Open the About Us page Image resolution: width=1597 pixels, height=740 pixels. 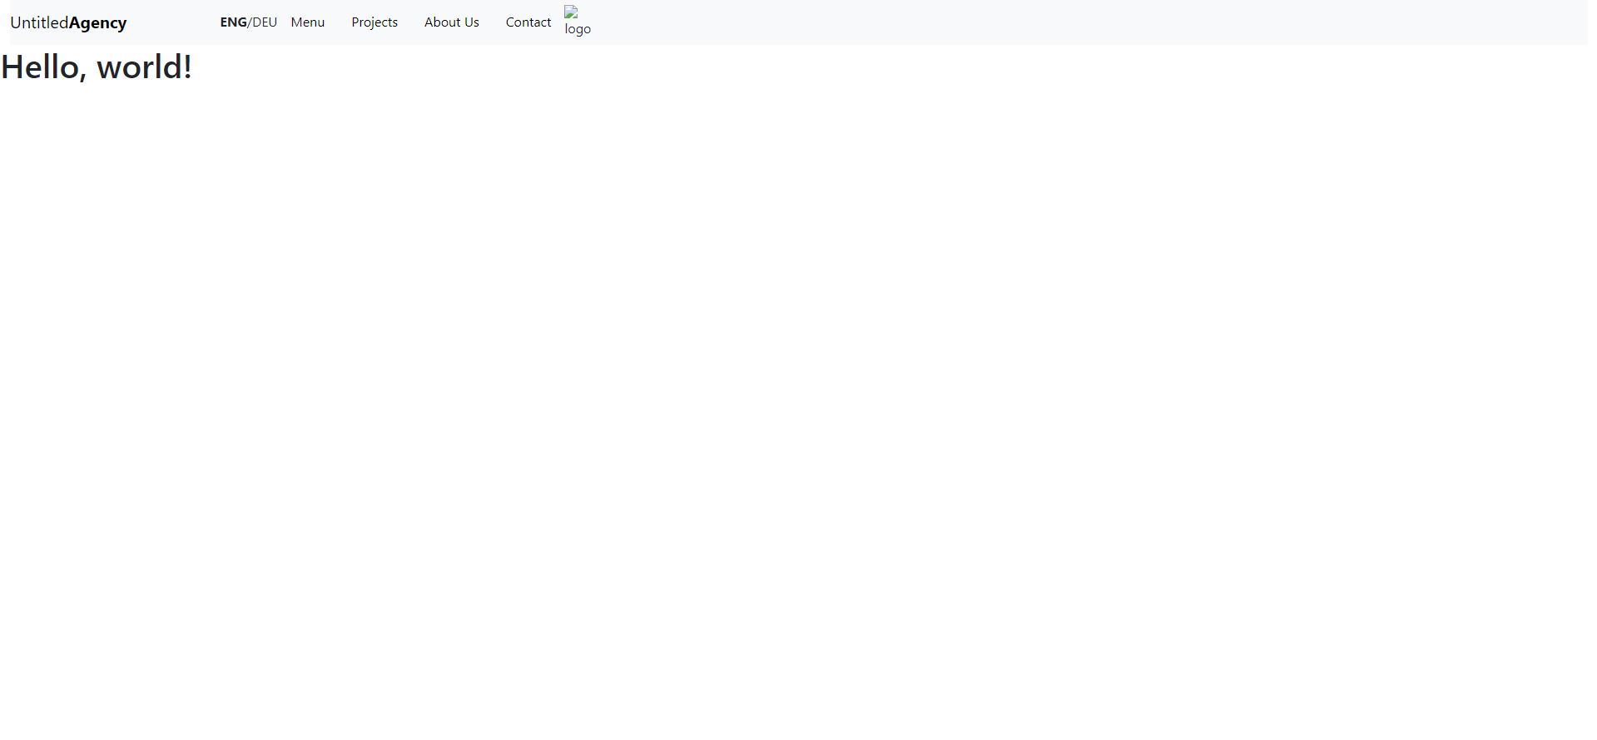click(451, 22)
